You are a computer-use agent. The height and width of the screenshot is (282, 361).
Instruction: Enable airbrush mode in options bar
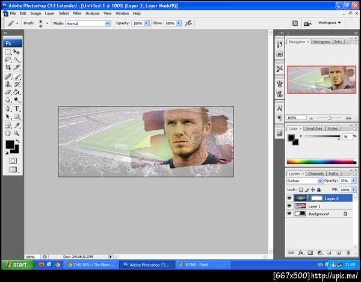pyautogui.click(x=189, y=23)
